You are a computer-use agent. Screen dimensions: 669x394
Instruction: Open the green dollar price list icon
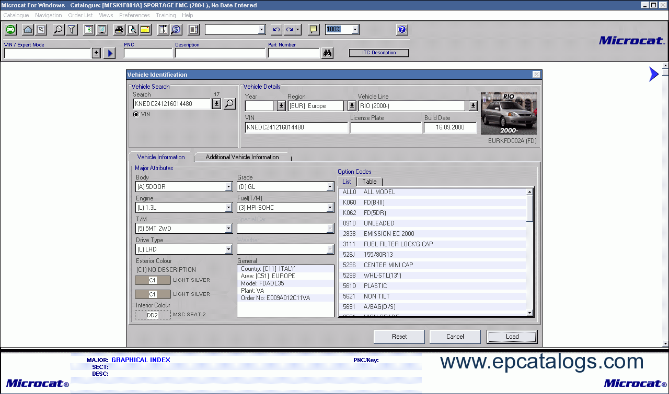pyautogui.click(x=89, y=30)
